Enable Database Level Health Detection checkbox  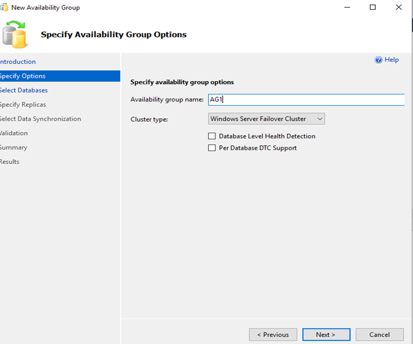(x=212, y=136)
